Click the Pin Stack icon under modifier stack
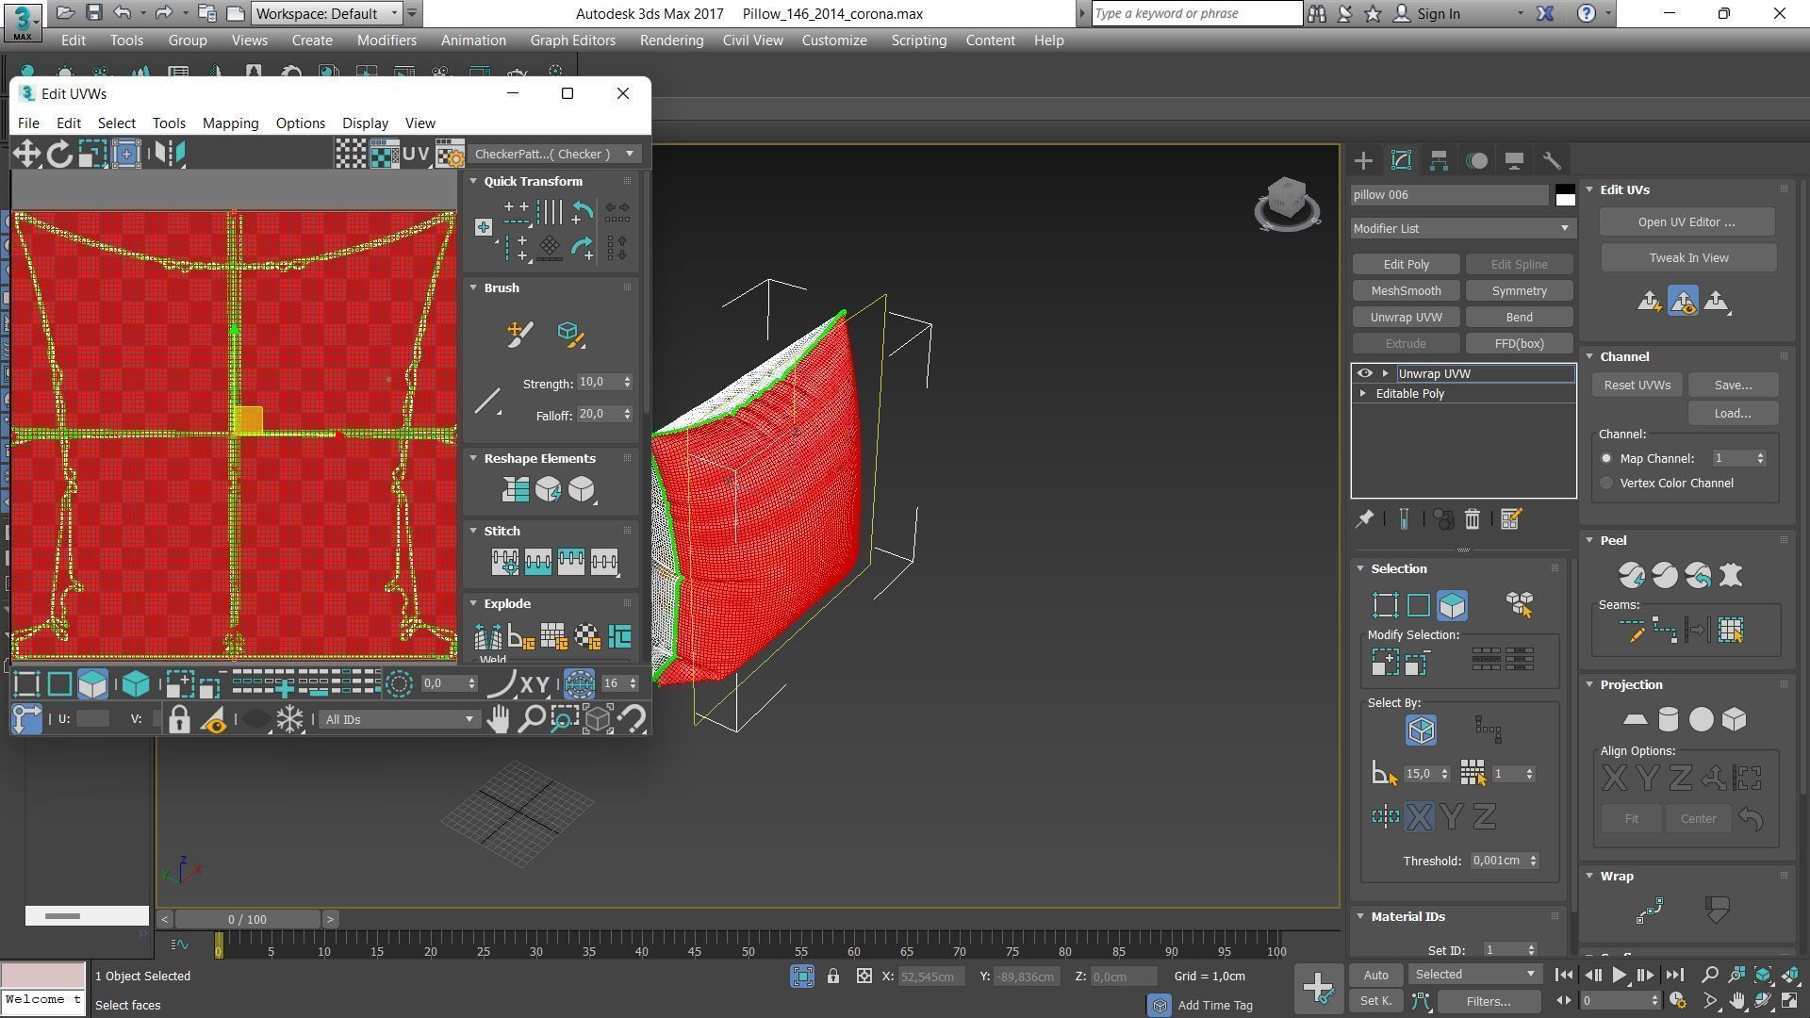1810x1018 pixels. click(1364, 519)
